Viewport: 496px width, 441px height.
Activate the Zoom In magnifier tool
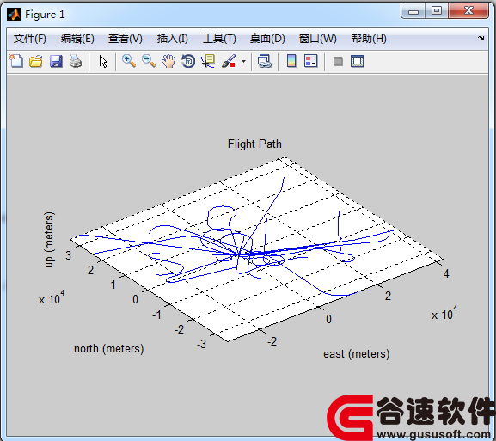pyautogui.click(x=129, y=61)
